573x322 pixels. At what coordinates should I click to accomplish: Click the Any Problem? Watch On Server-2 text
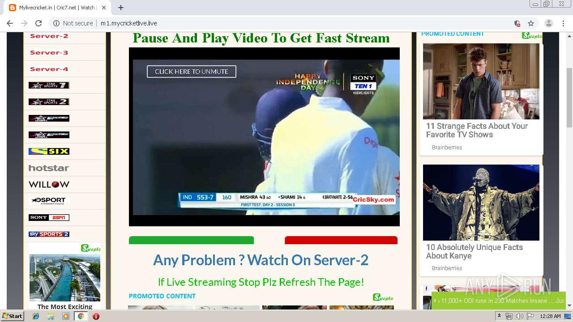point(261,260)
